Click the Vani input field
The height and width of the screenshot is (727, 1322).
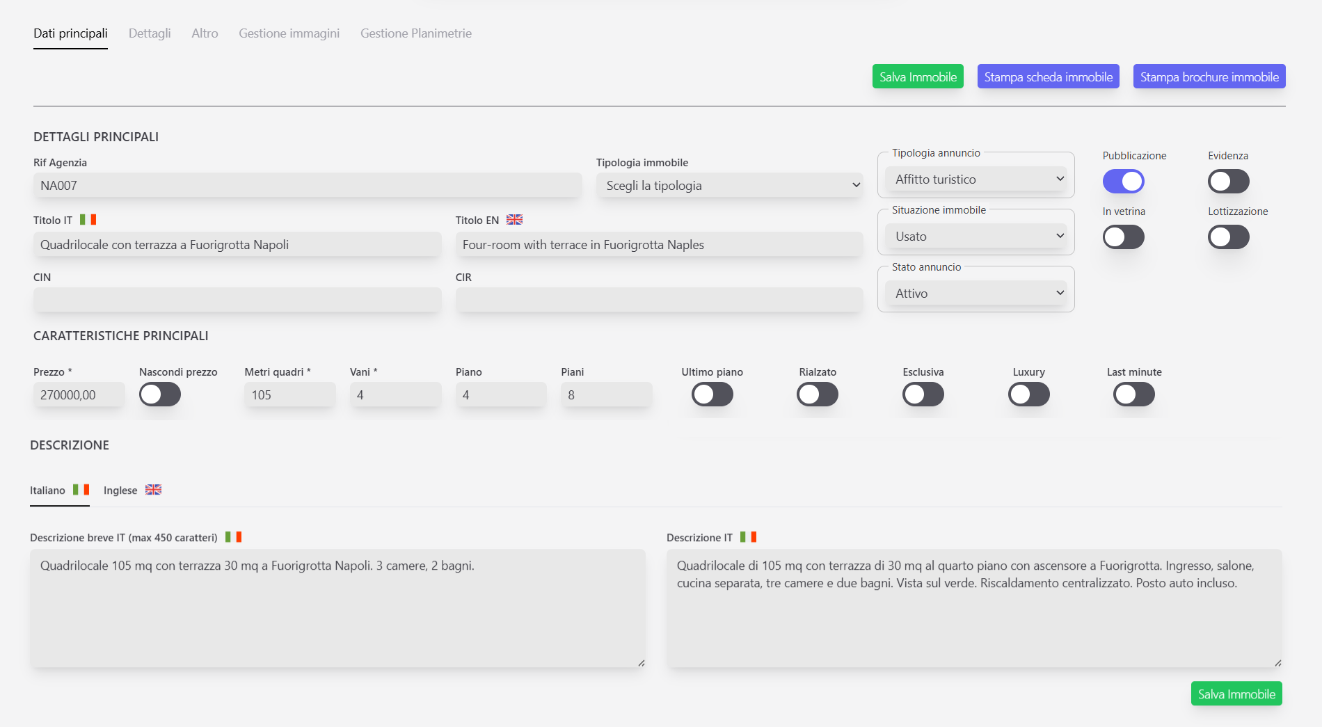coord(396,395)
